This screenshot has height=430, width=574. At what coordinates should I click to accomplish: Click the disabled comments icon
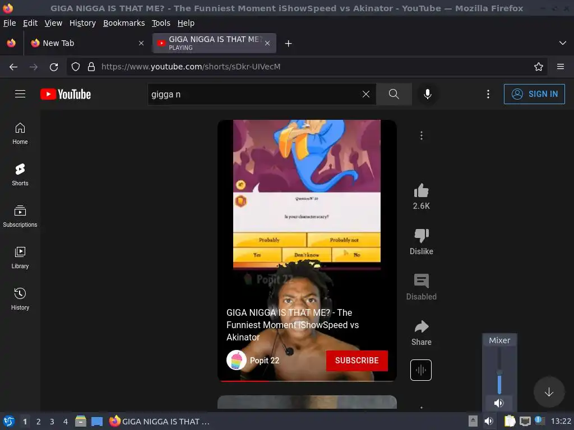click(x=422, y=281)
